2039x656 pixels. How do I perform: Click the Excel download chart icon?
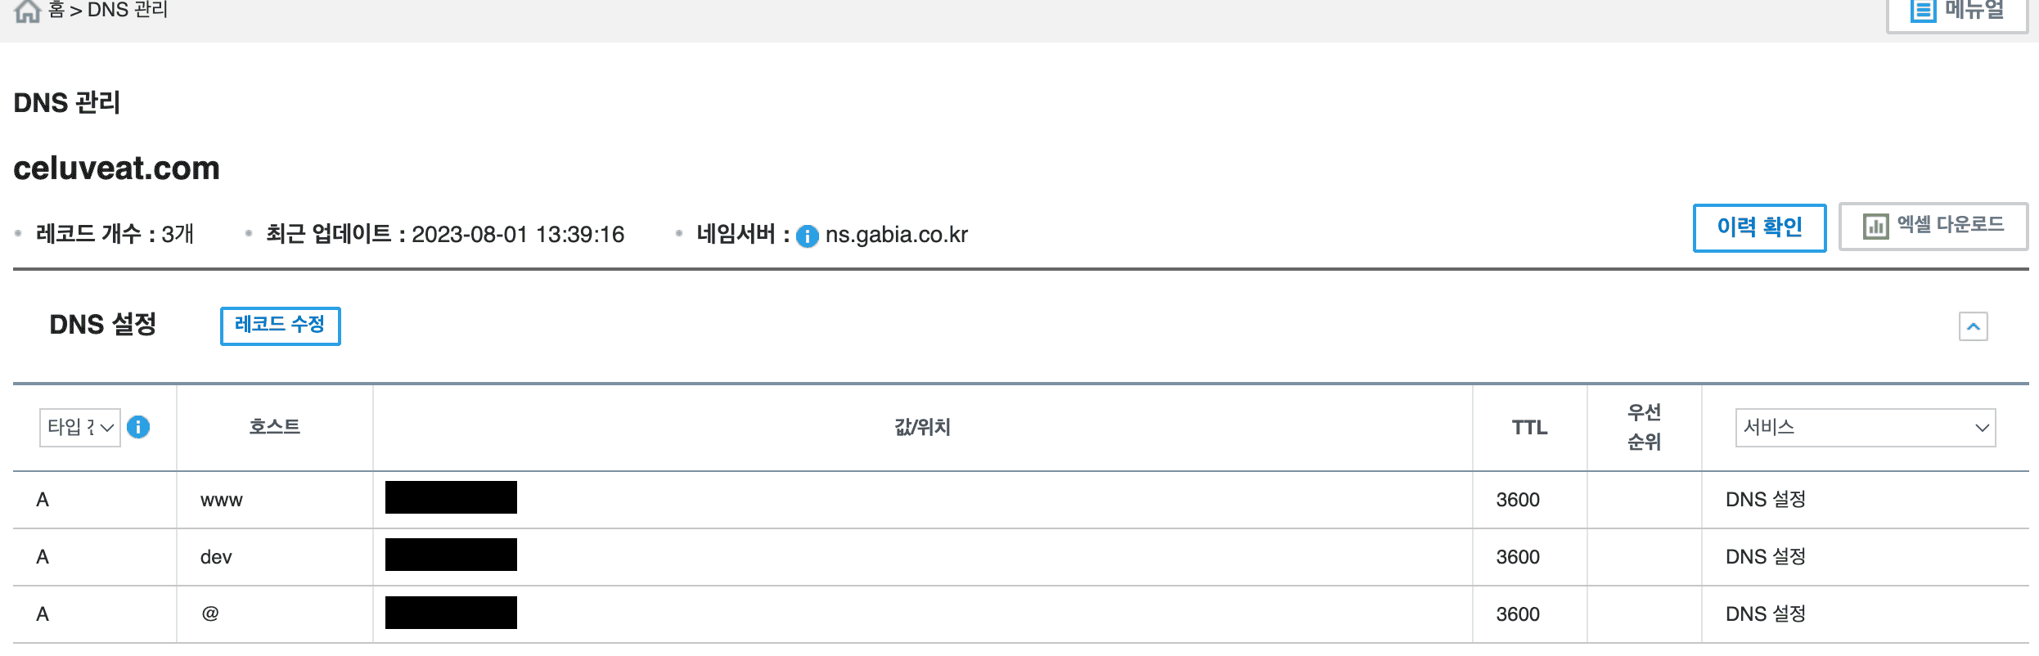tap(1875, 226)
